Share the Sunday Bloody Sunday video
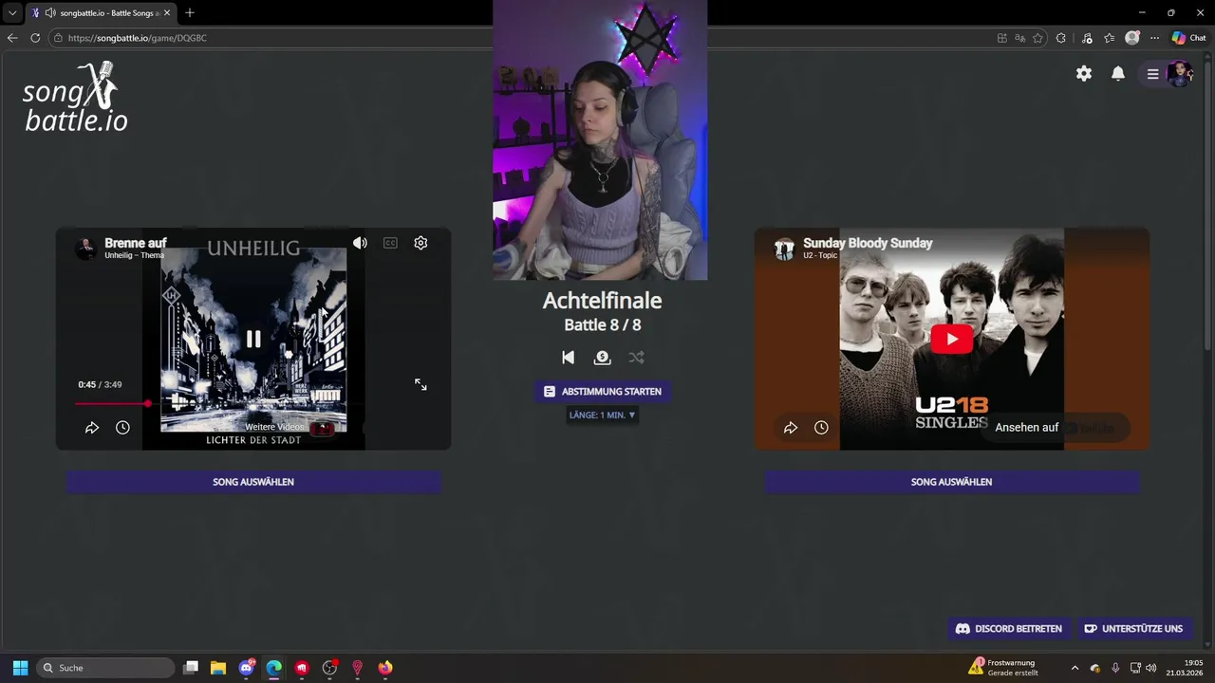Image resolution: width=1215 pixels, height=683 pixels. coord(791,428)
